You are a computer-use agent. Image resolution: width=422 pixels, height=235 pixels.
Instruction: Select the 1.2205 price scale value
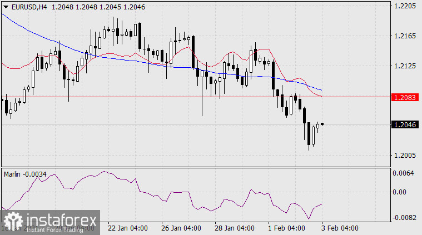click(405, 6)
